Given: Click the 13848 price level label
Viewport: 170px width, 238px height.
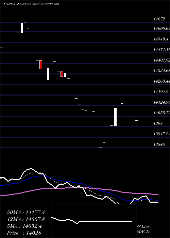Looking at the screenshot, I should click(159, 144).
